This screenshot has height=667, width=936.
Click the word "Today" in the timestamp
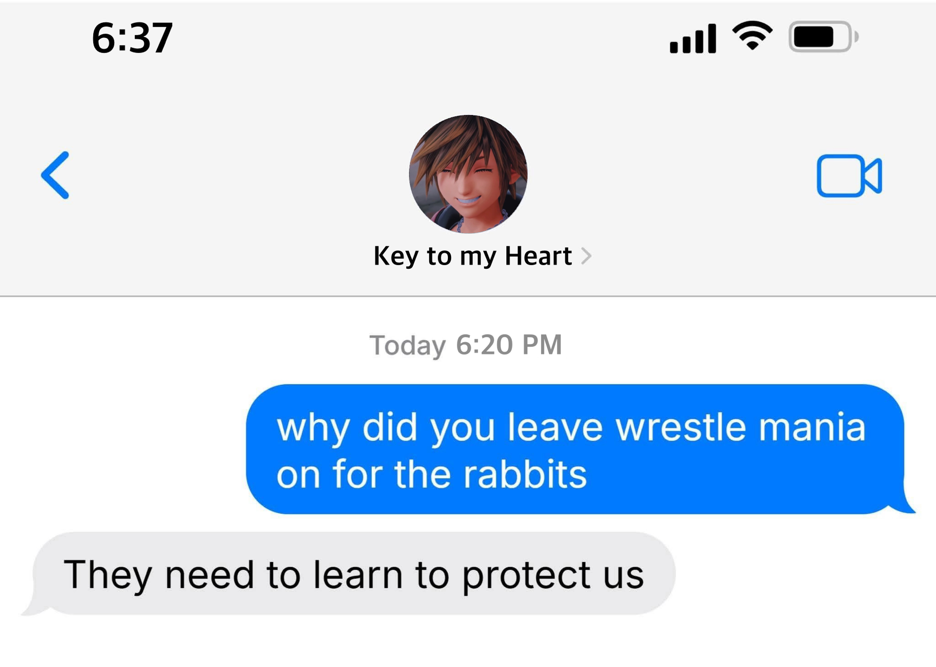coord(408,346)
